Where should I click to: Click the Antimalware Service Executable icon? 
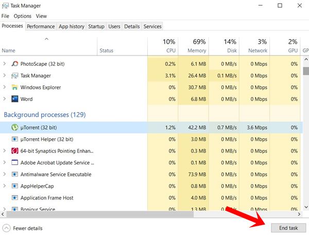15,174
